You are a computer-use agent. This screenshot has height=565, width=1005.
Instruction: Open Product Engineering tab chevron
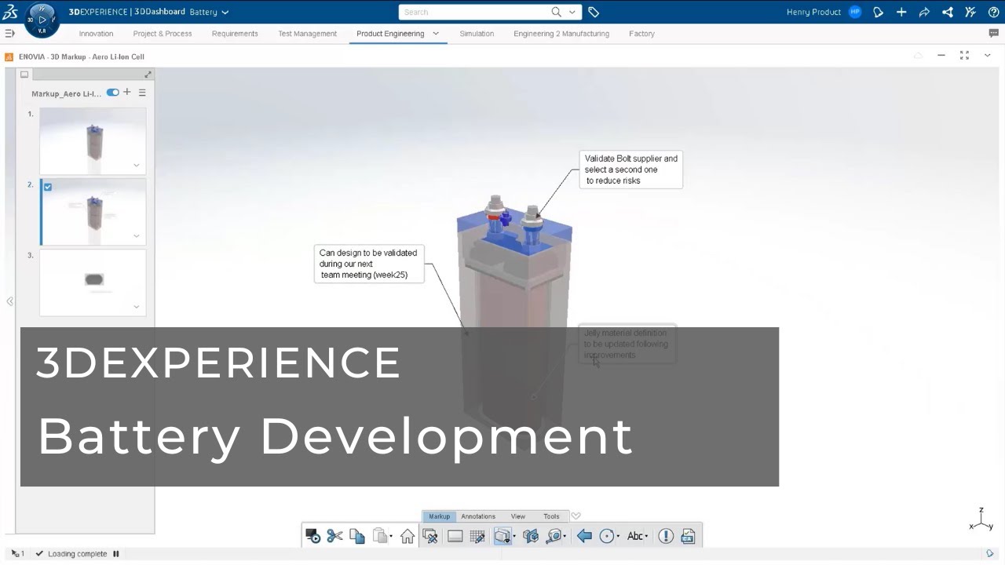[x=436, y=34]
